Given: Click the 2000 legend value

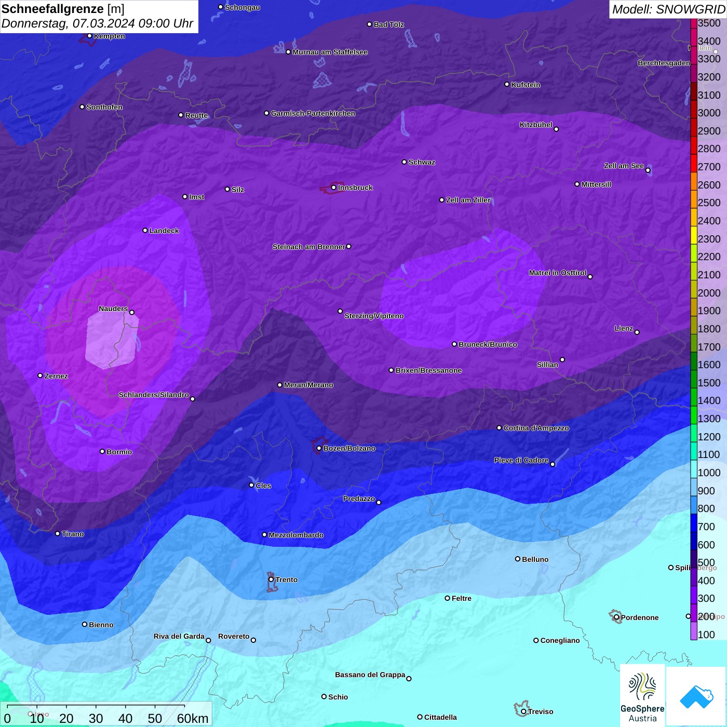Looking at the screenshot, I should click(x=709, y=293).
